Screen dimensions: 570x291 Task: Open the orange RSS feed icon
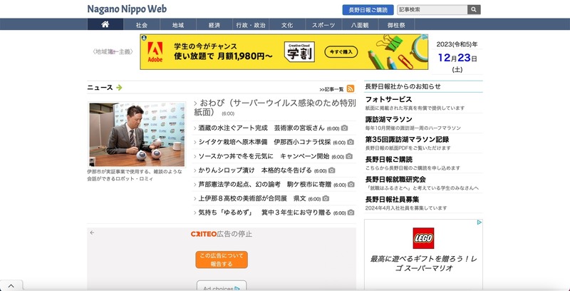coord(351,88)
